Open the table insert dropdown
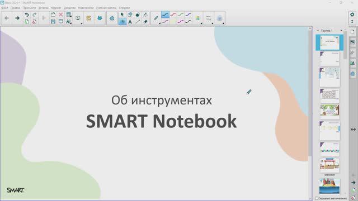This screenshot has height=201, width=358. [68, 15]
